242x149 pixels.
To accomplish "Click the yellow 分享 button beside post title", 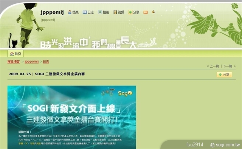I will (x=224, y=74).
